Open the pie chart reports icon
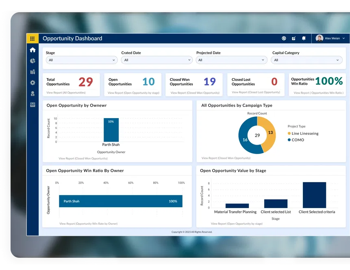This screenshot has height=270, width=350. pyautogui.click(x=33, y=61)
